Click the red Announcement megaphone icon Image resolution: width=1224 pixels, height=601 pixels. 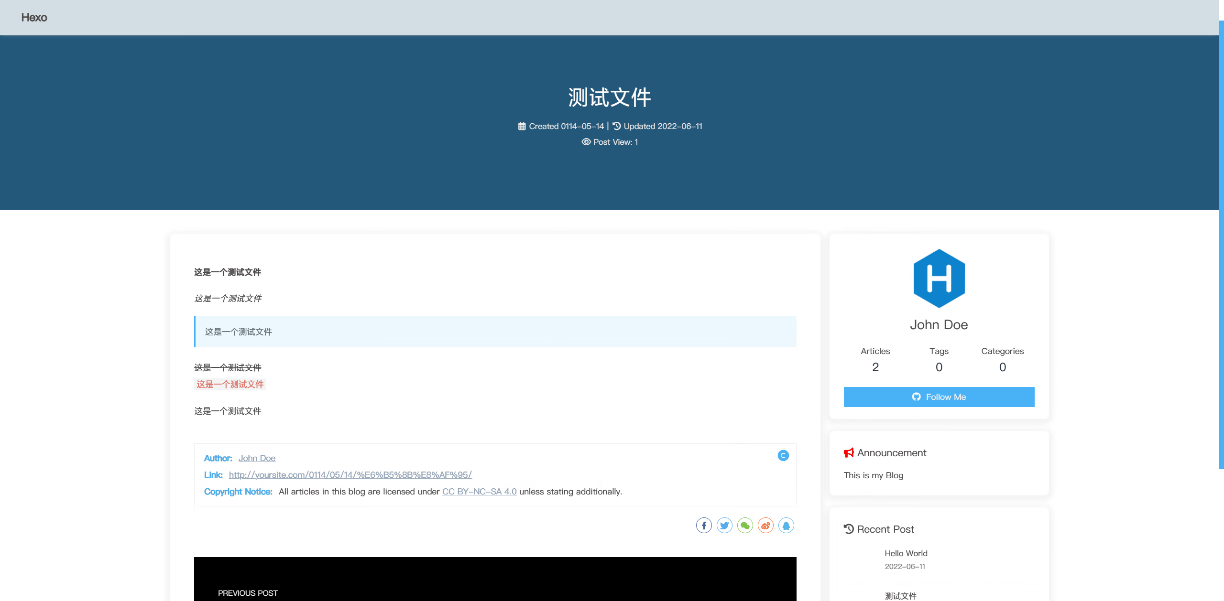pyautogui.click(x=849, y=452)
